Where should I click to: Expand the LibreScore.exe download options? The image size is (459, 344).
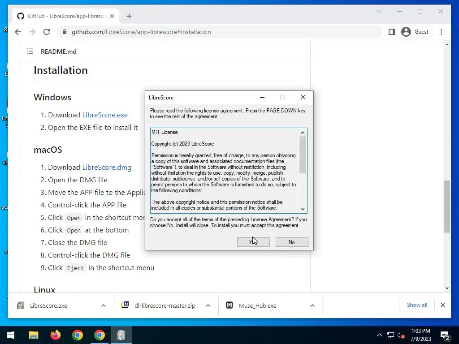pos(104,305)
